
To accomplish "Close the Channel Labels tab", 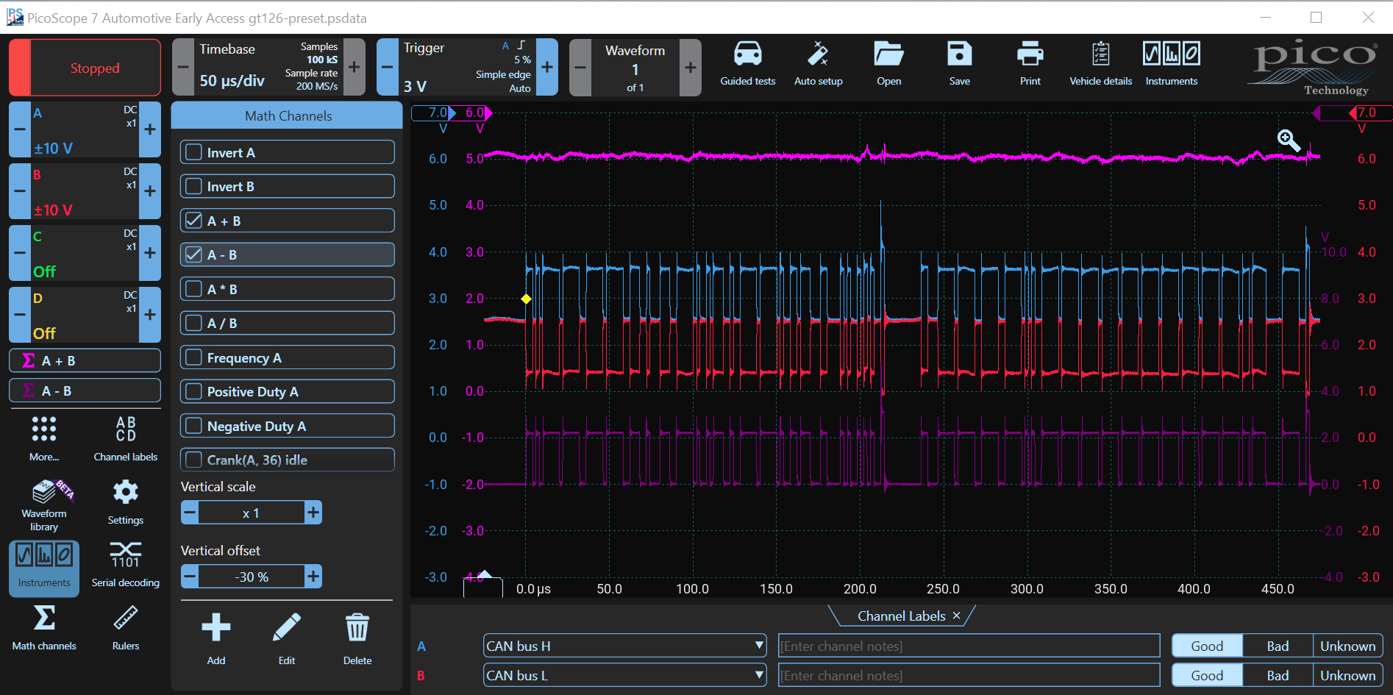I will pos(956,616).
